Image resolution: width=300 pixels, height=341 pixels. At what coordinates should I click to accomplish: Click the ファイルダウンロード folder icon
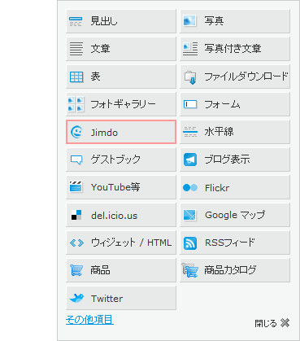point(190,77)
